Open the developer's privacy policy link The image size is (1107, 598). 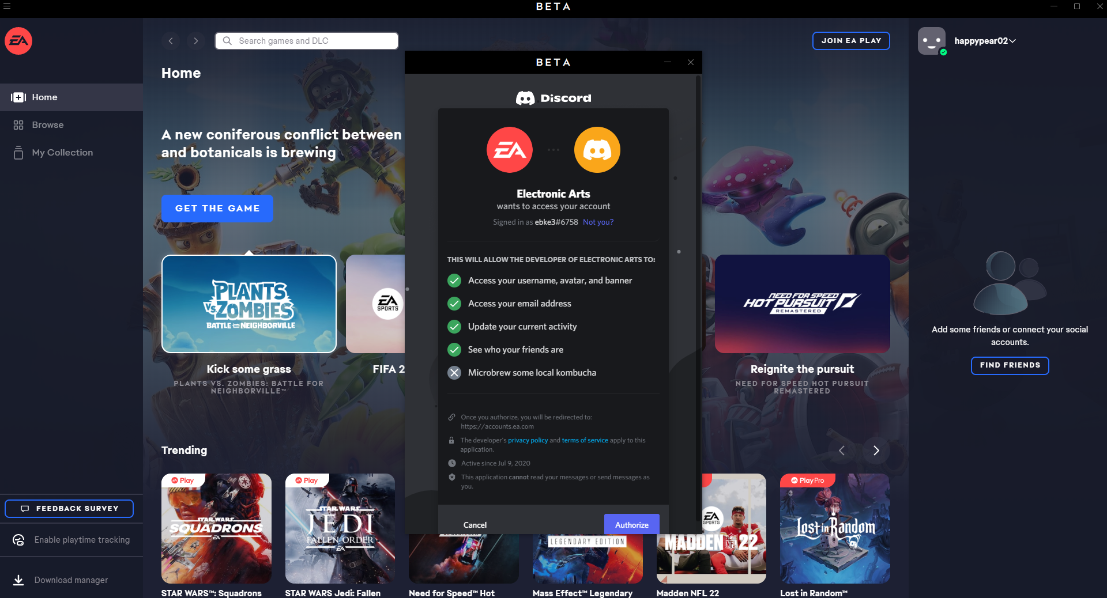528,440
